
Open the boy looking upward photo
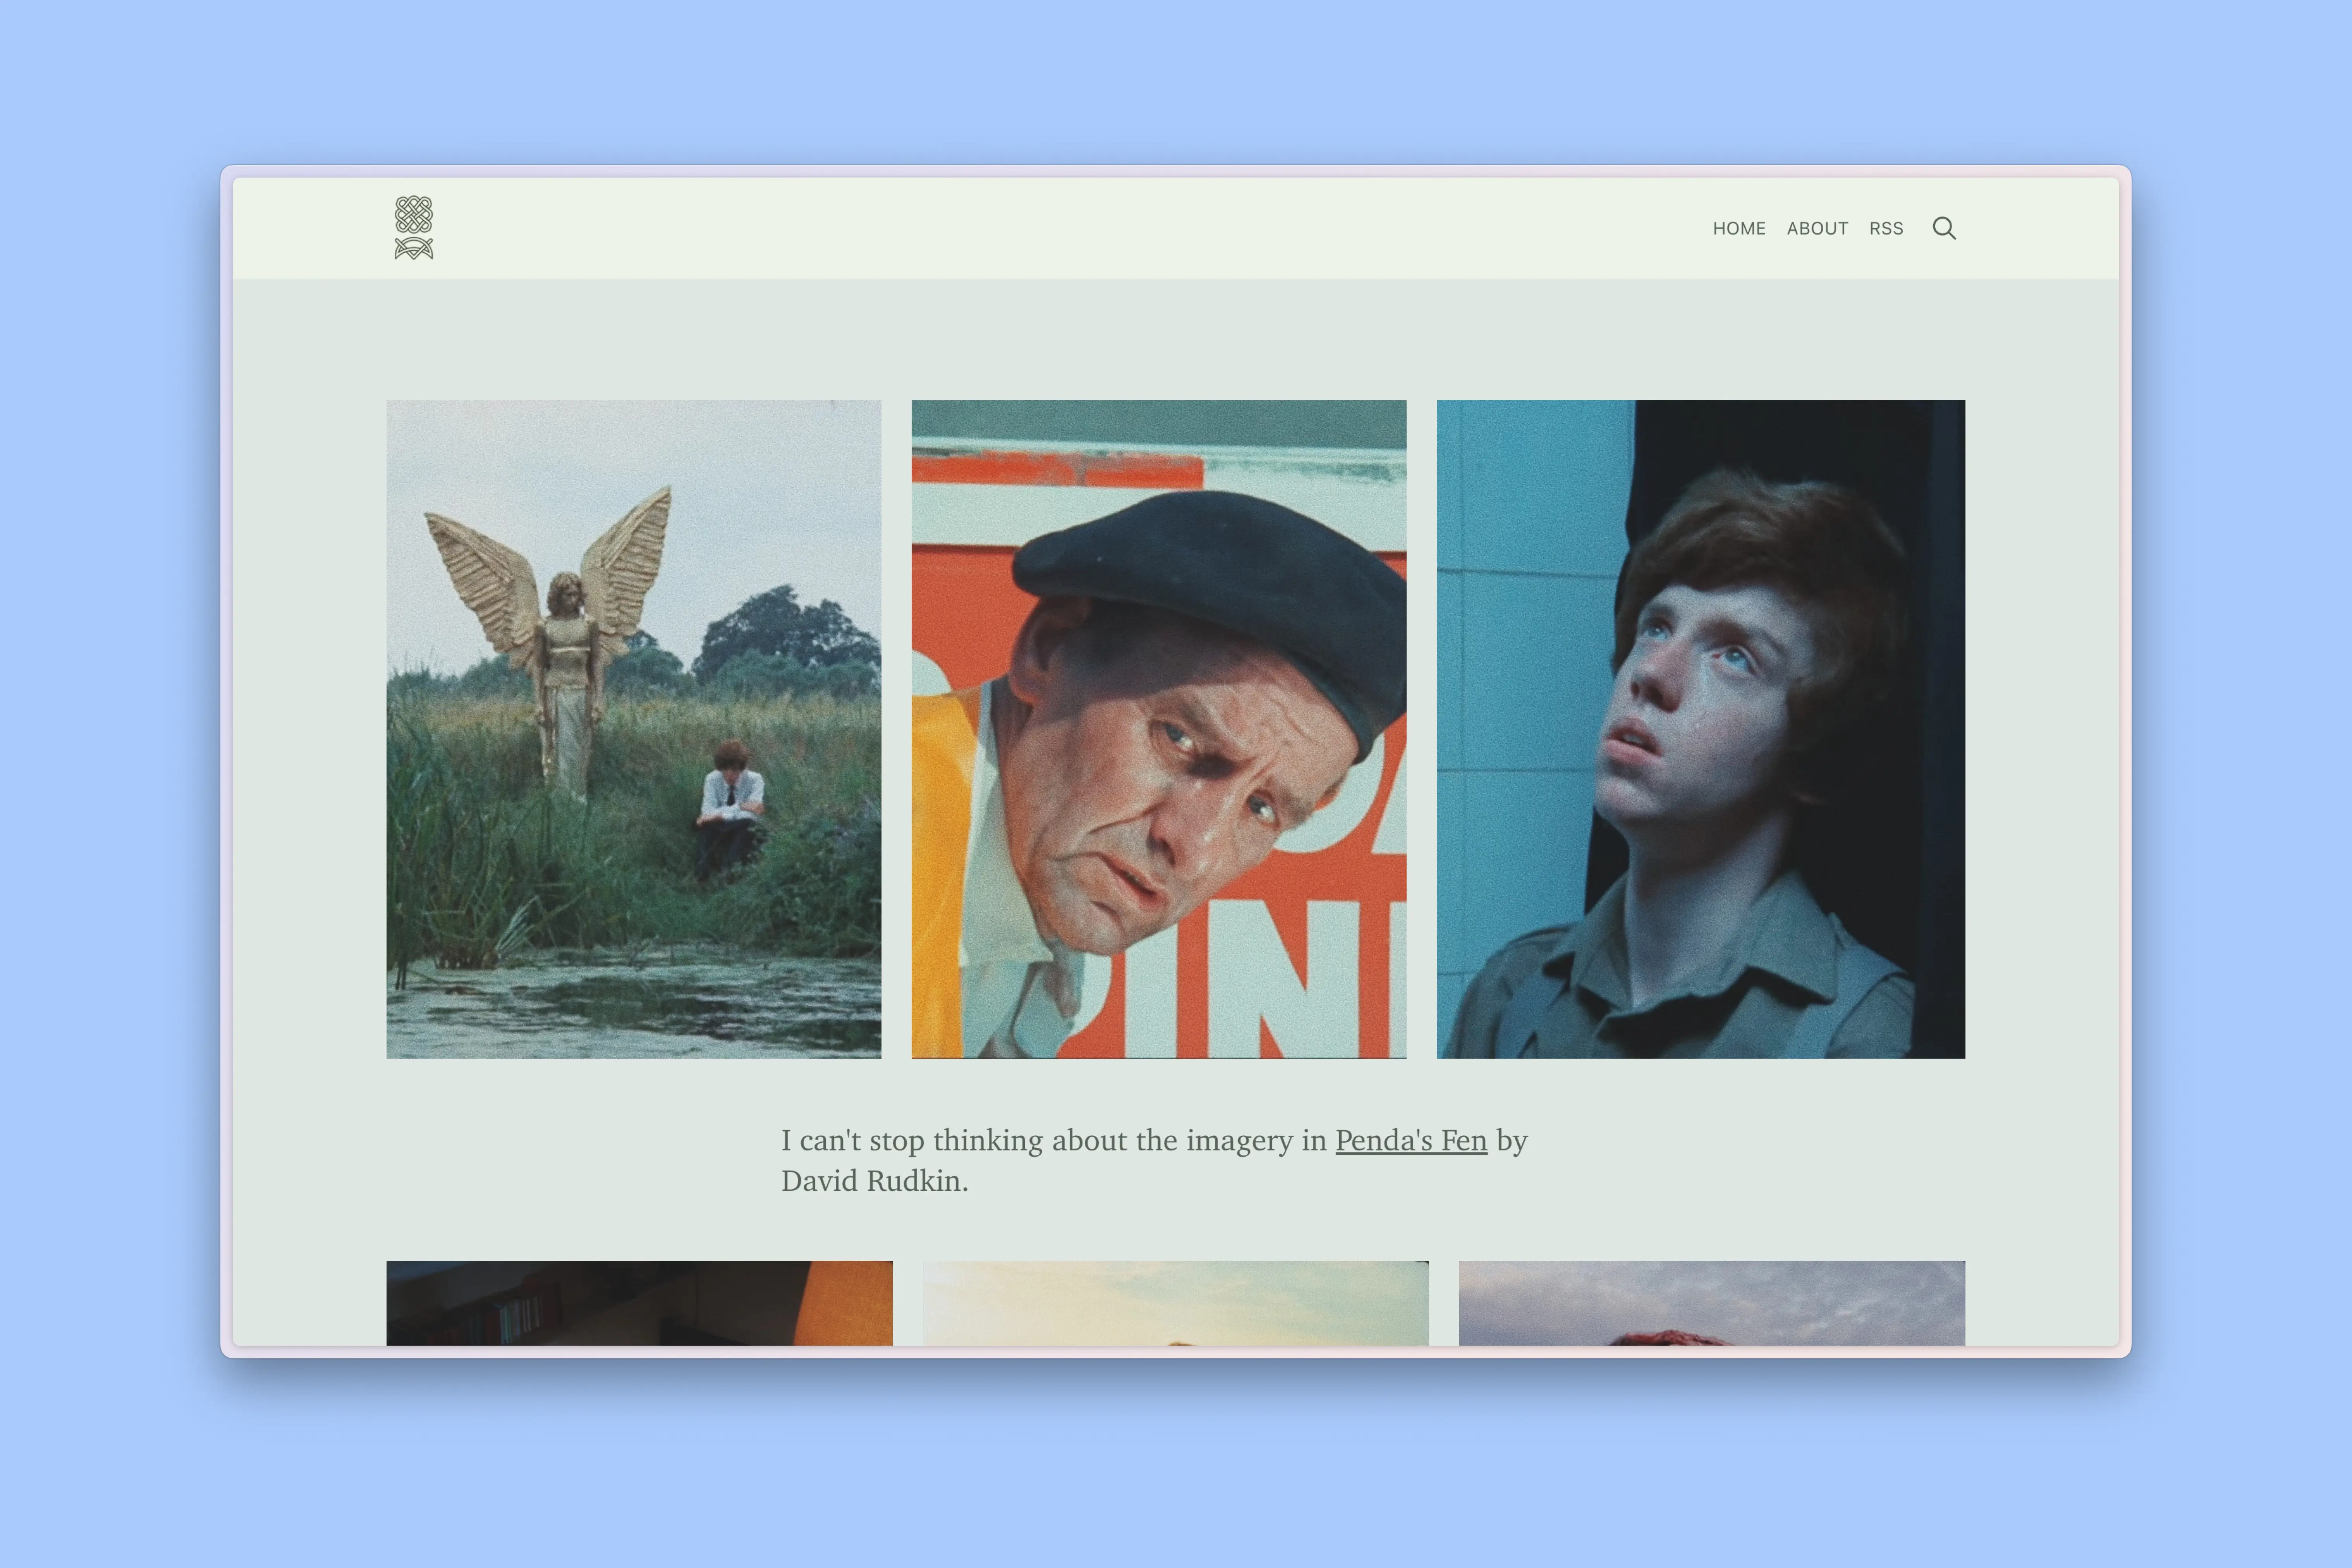point(1700,729)
